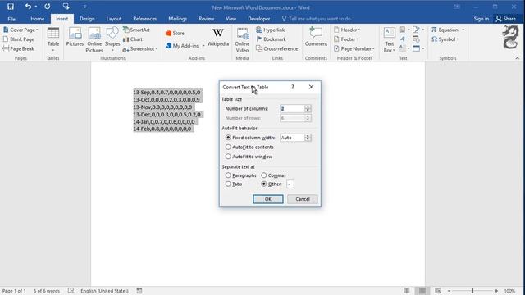Launch the Wikipedia add-in
This screenshot has height=295, width=525.
pos(218,37)
